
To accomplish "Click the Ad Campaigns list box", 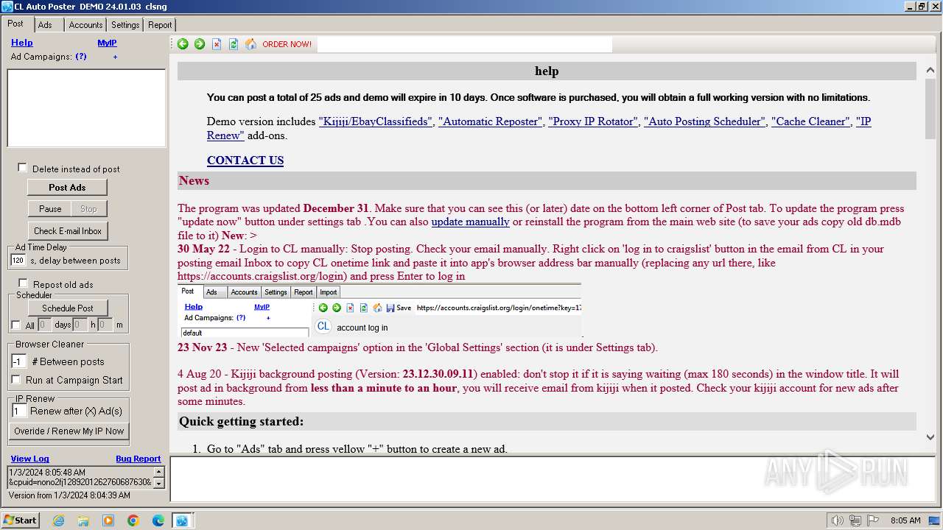I will (x=86, y=108).
